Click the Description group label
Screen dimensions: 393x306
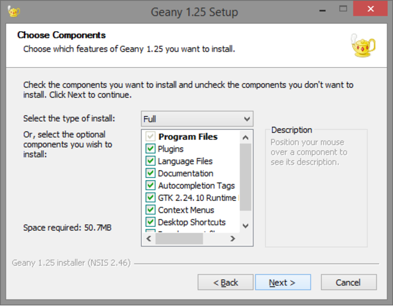pos(292,130)
